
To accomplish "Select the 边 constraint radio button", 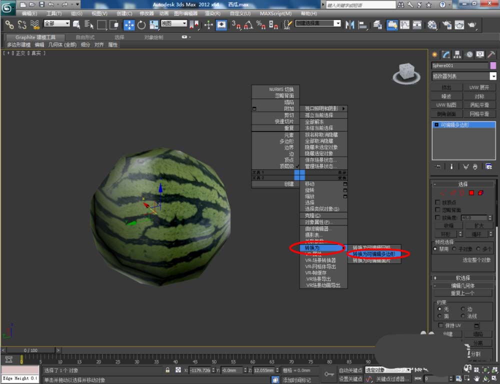I will pyautogui.click(x=463, y=308).
